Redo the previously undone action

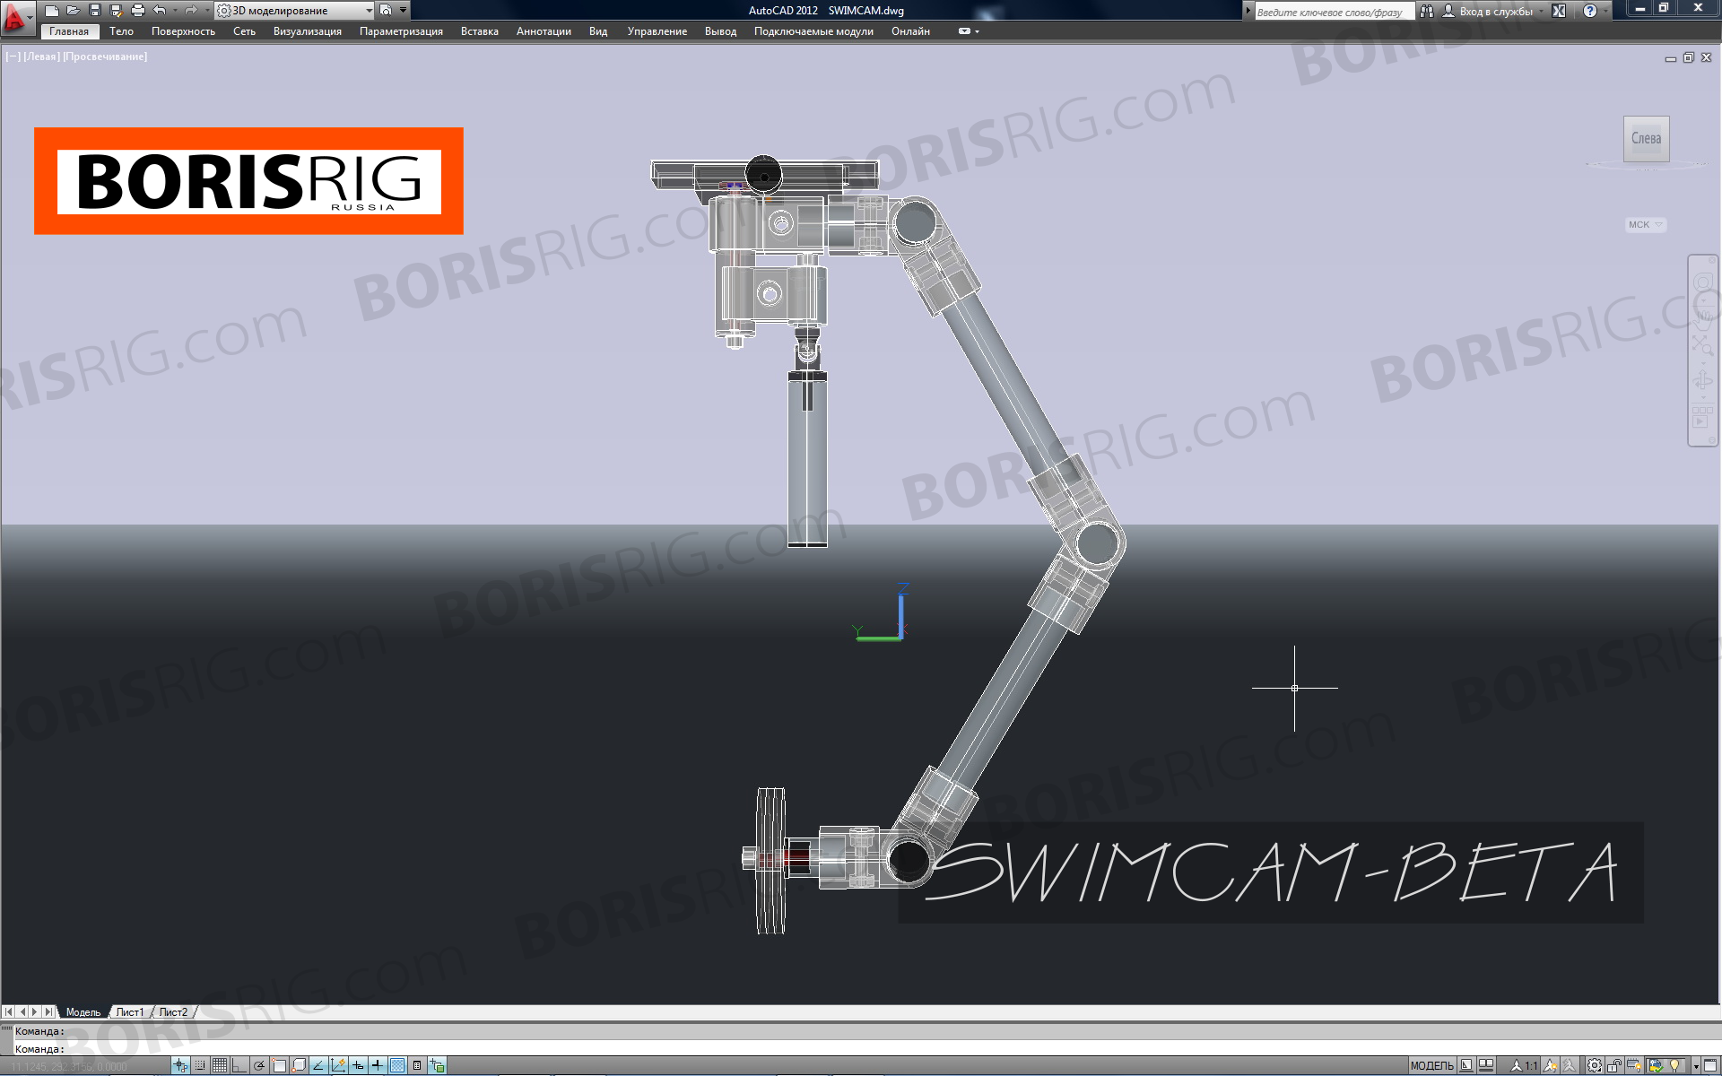click(x=190, y=11)
